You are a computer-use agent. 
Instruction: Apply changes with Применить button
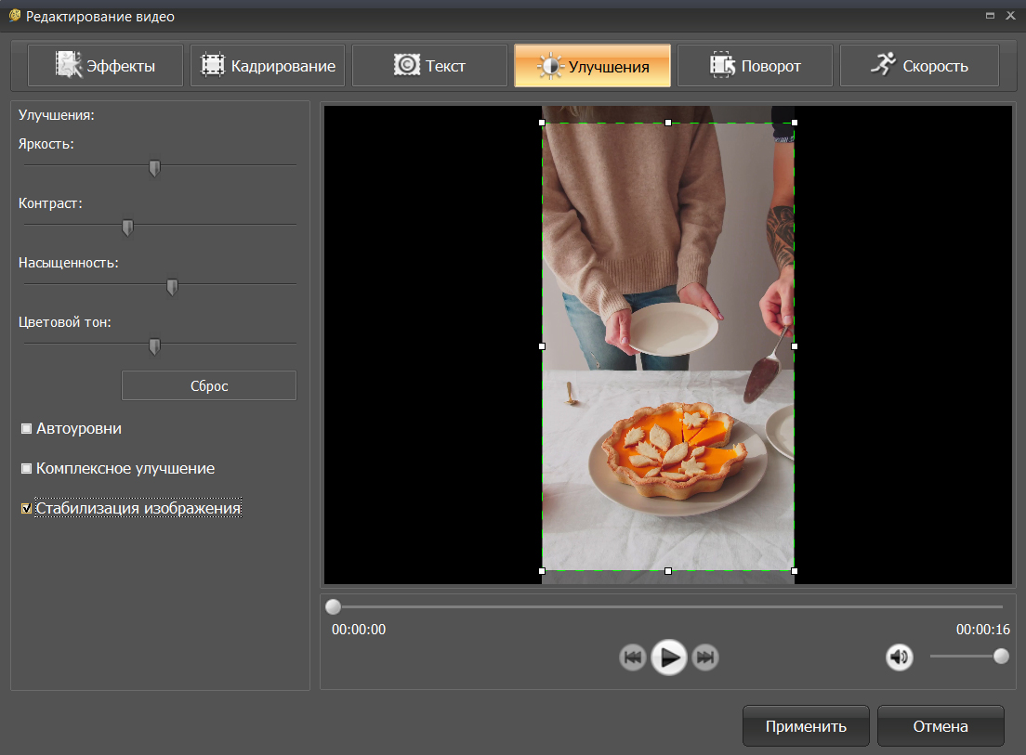click(806, 726)
